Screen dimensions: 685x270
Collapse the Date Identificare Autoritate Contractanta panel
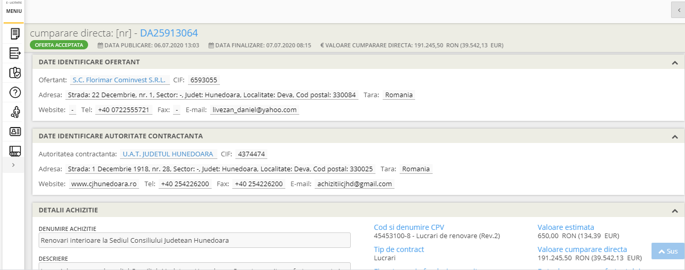click(674, 137)
